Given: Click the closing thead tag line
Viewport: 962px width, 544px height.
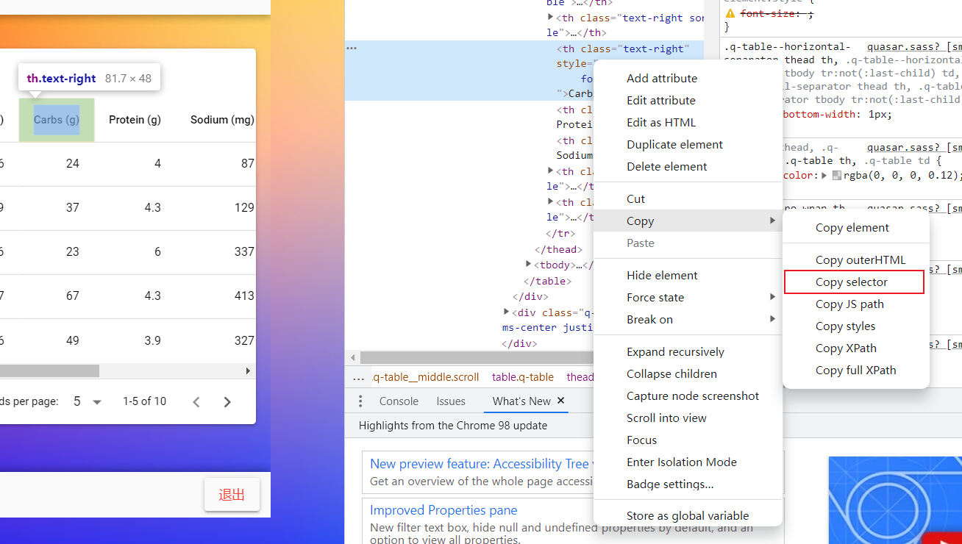Looking at the screenshot, I should click(558, 250).
